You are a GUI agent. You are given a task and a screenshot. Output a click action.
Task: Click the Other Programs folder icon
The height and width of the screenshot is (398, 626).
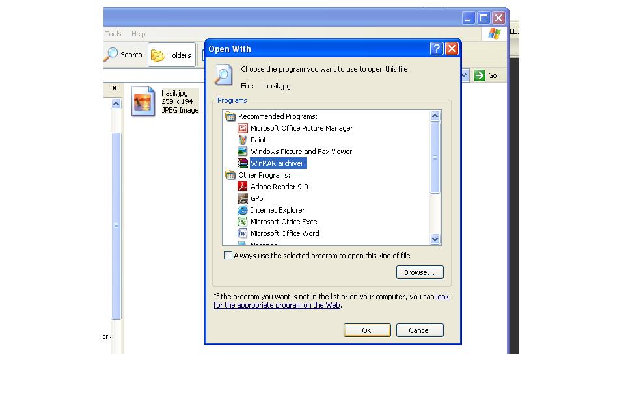230,175
